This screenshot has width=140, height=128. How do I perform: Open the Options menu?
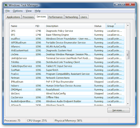pyautogui.click(x=18, y=11)
